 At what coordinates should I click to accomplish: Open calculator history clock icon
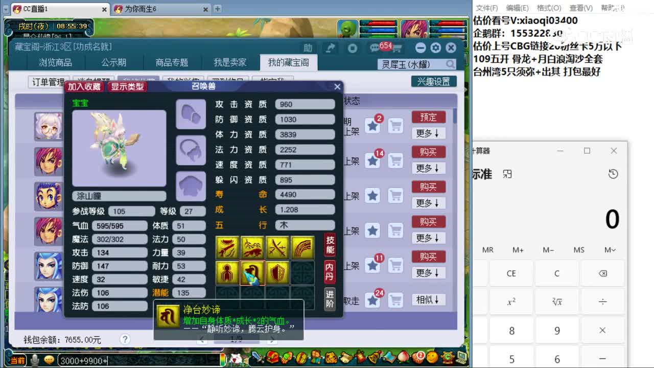point(613,174)
